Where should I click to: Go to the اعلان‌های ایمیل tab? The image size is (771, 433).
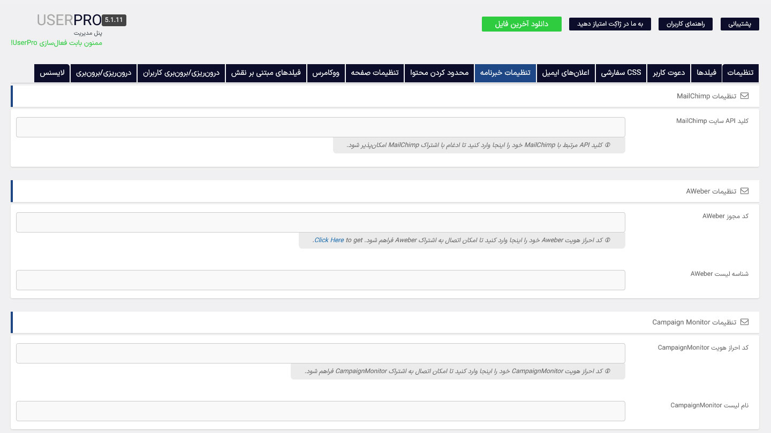566,73
